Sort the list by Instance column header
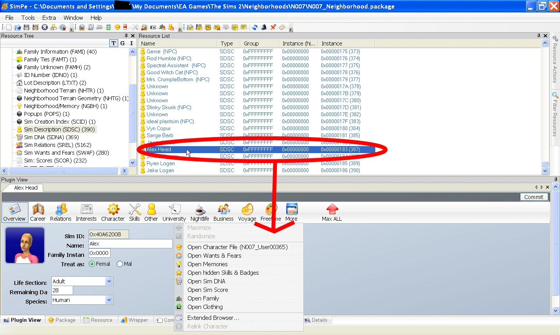 click(x=346, y=44)
